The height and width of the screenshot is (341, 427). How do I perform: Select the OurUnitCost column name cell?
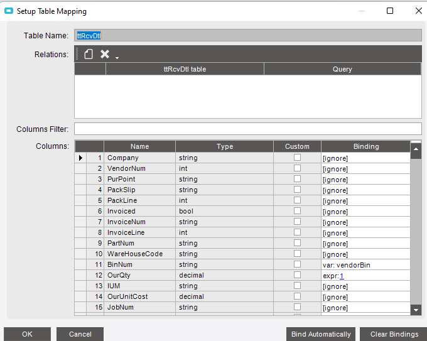(139, 296)
